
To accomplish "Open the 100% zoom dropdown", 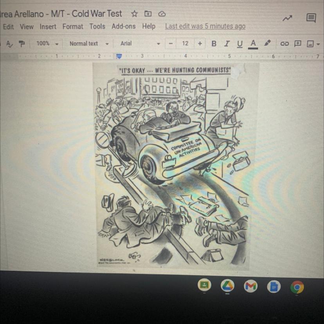I will pyautogui.click(x=47, y=43).
